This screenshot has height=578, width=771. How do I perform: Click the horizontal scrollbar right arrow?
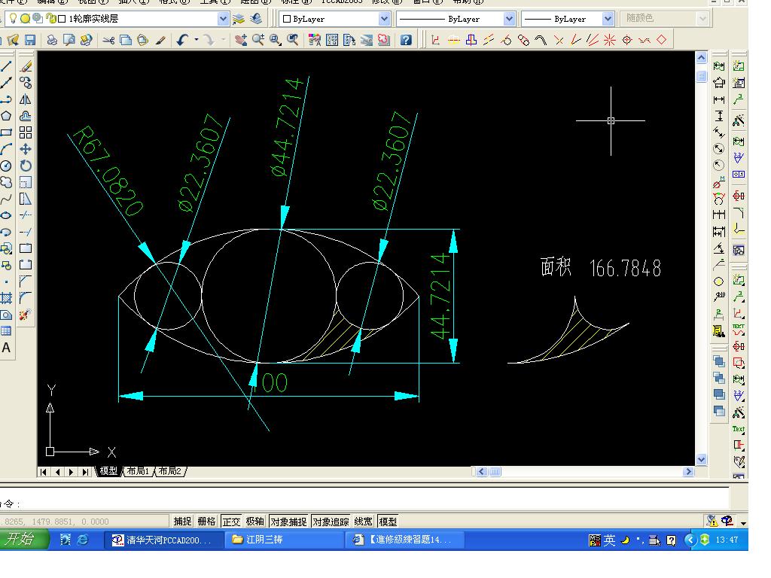click(688, 471)
